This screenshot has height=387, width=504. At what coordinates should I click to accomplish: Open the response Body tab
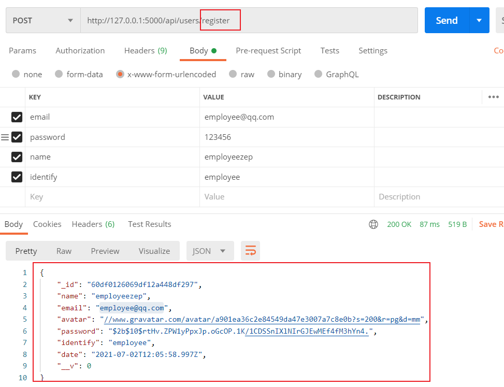14,224
